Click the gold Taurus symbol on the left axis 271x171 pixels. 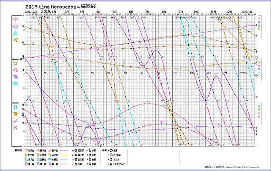pyautogui.click(x=16, y=63)
